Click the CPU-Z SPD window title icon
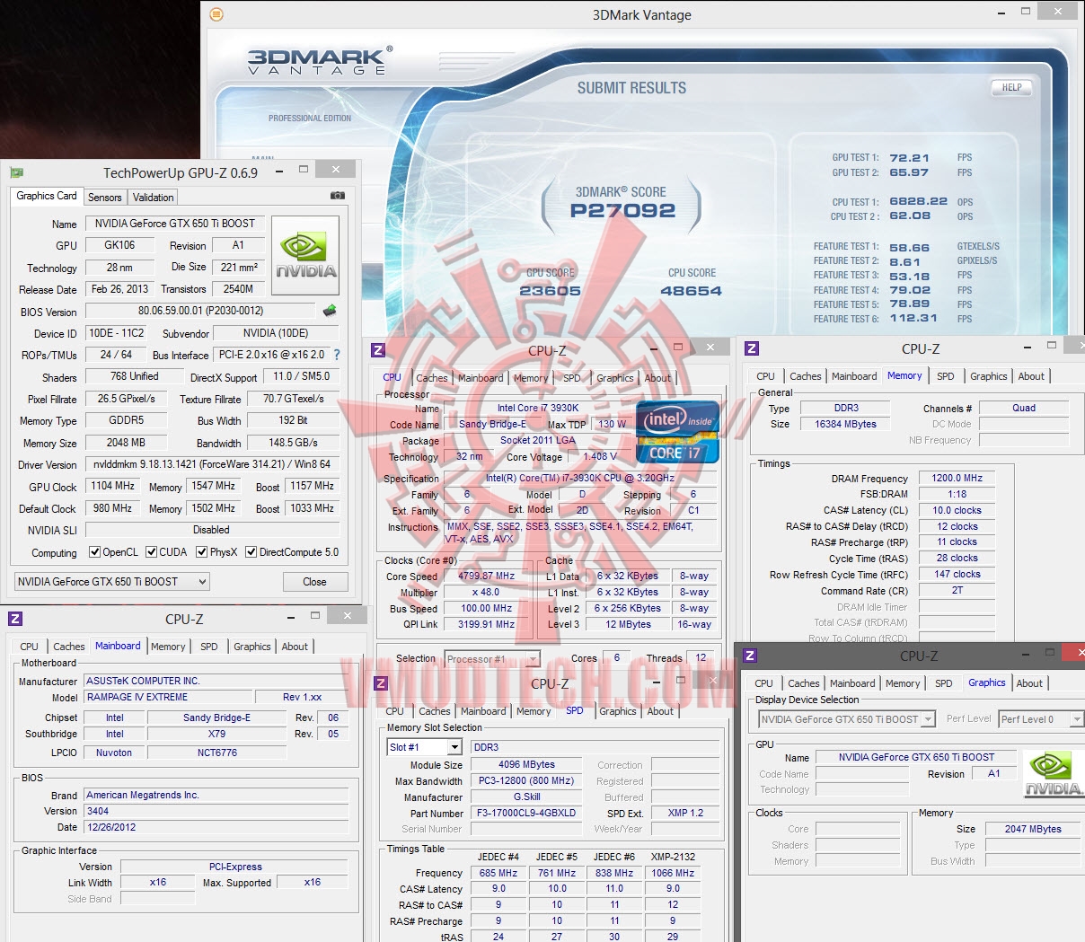1085x942 pixels. [x=381, y=683]
